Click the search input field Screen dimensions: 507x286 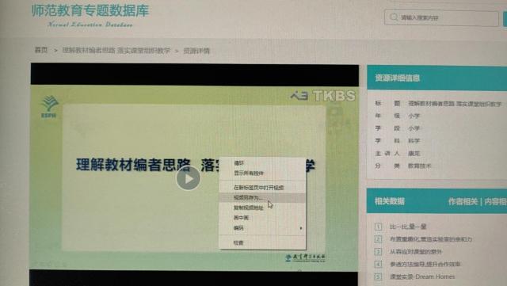pyautogui.click(x=441, y=17)
